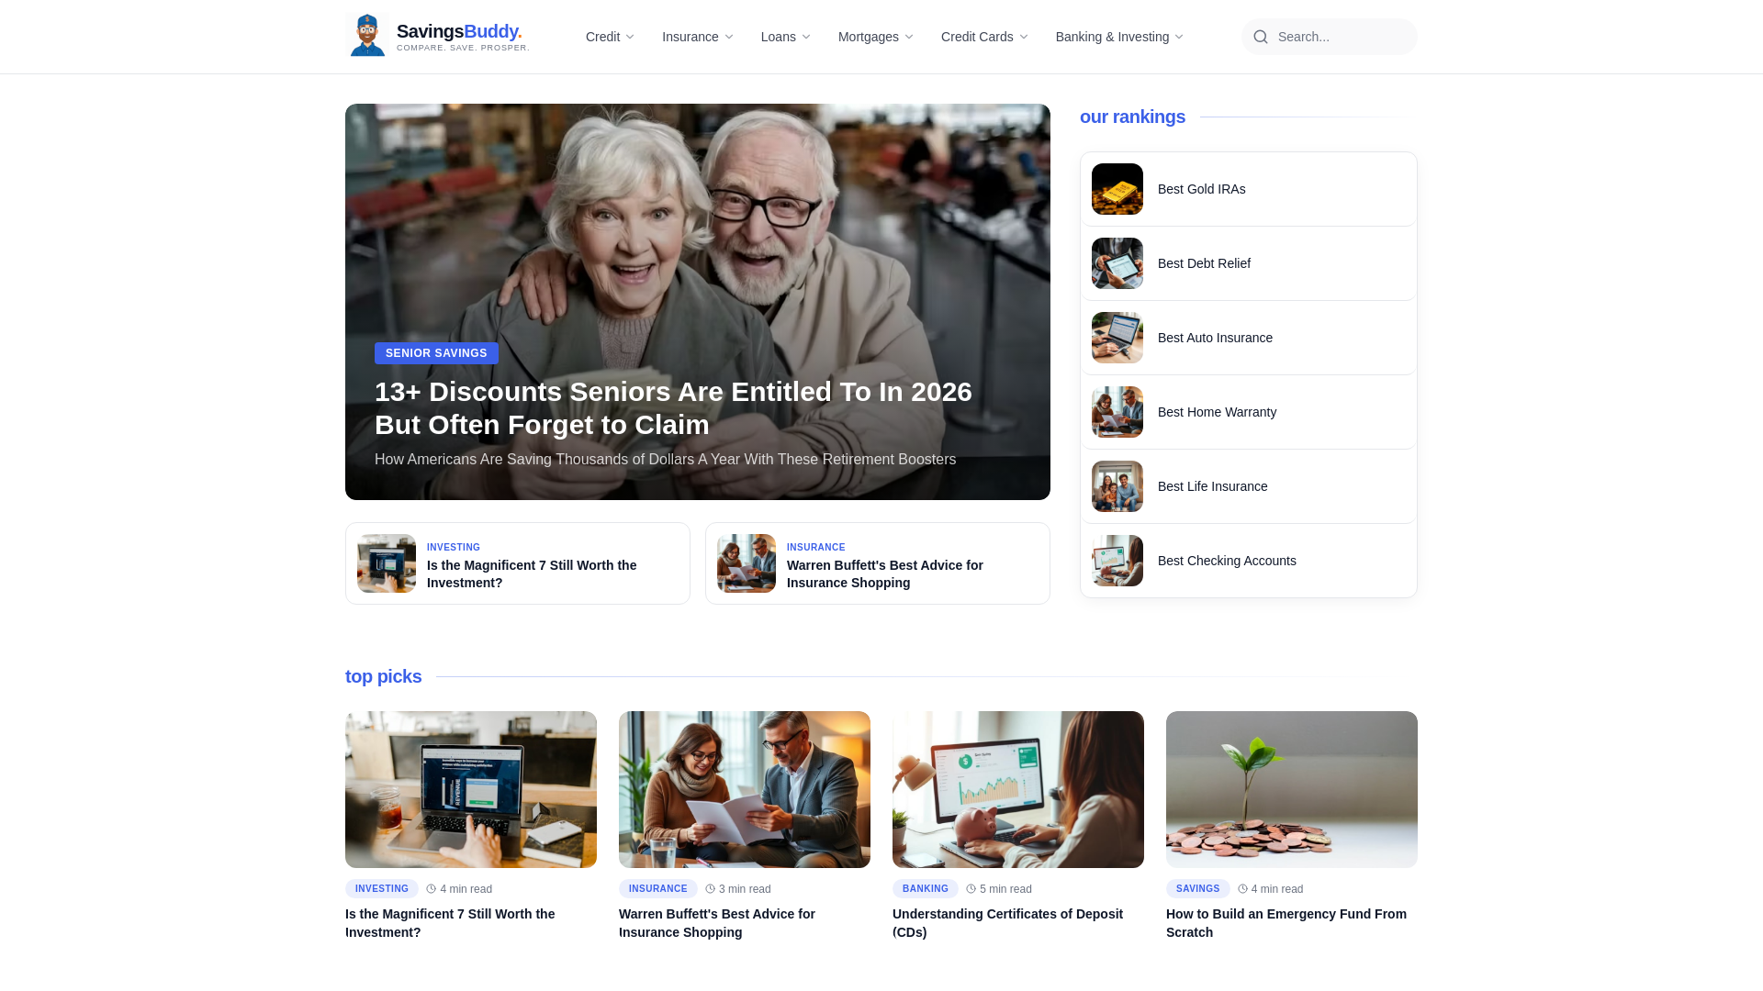
Task: Open the Best Life Insurance thumbnail
Action: coord(1117,486)
